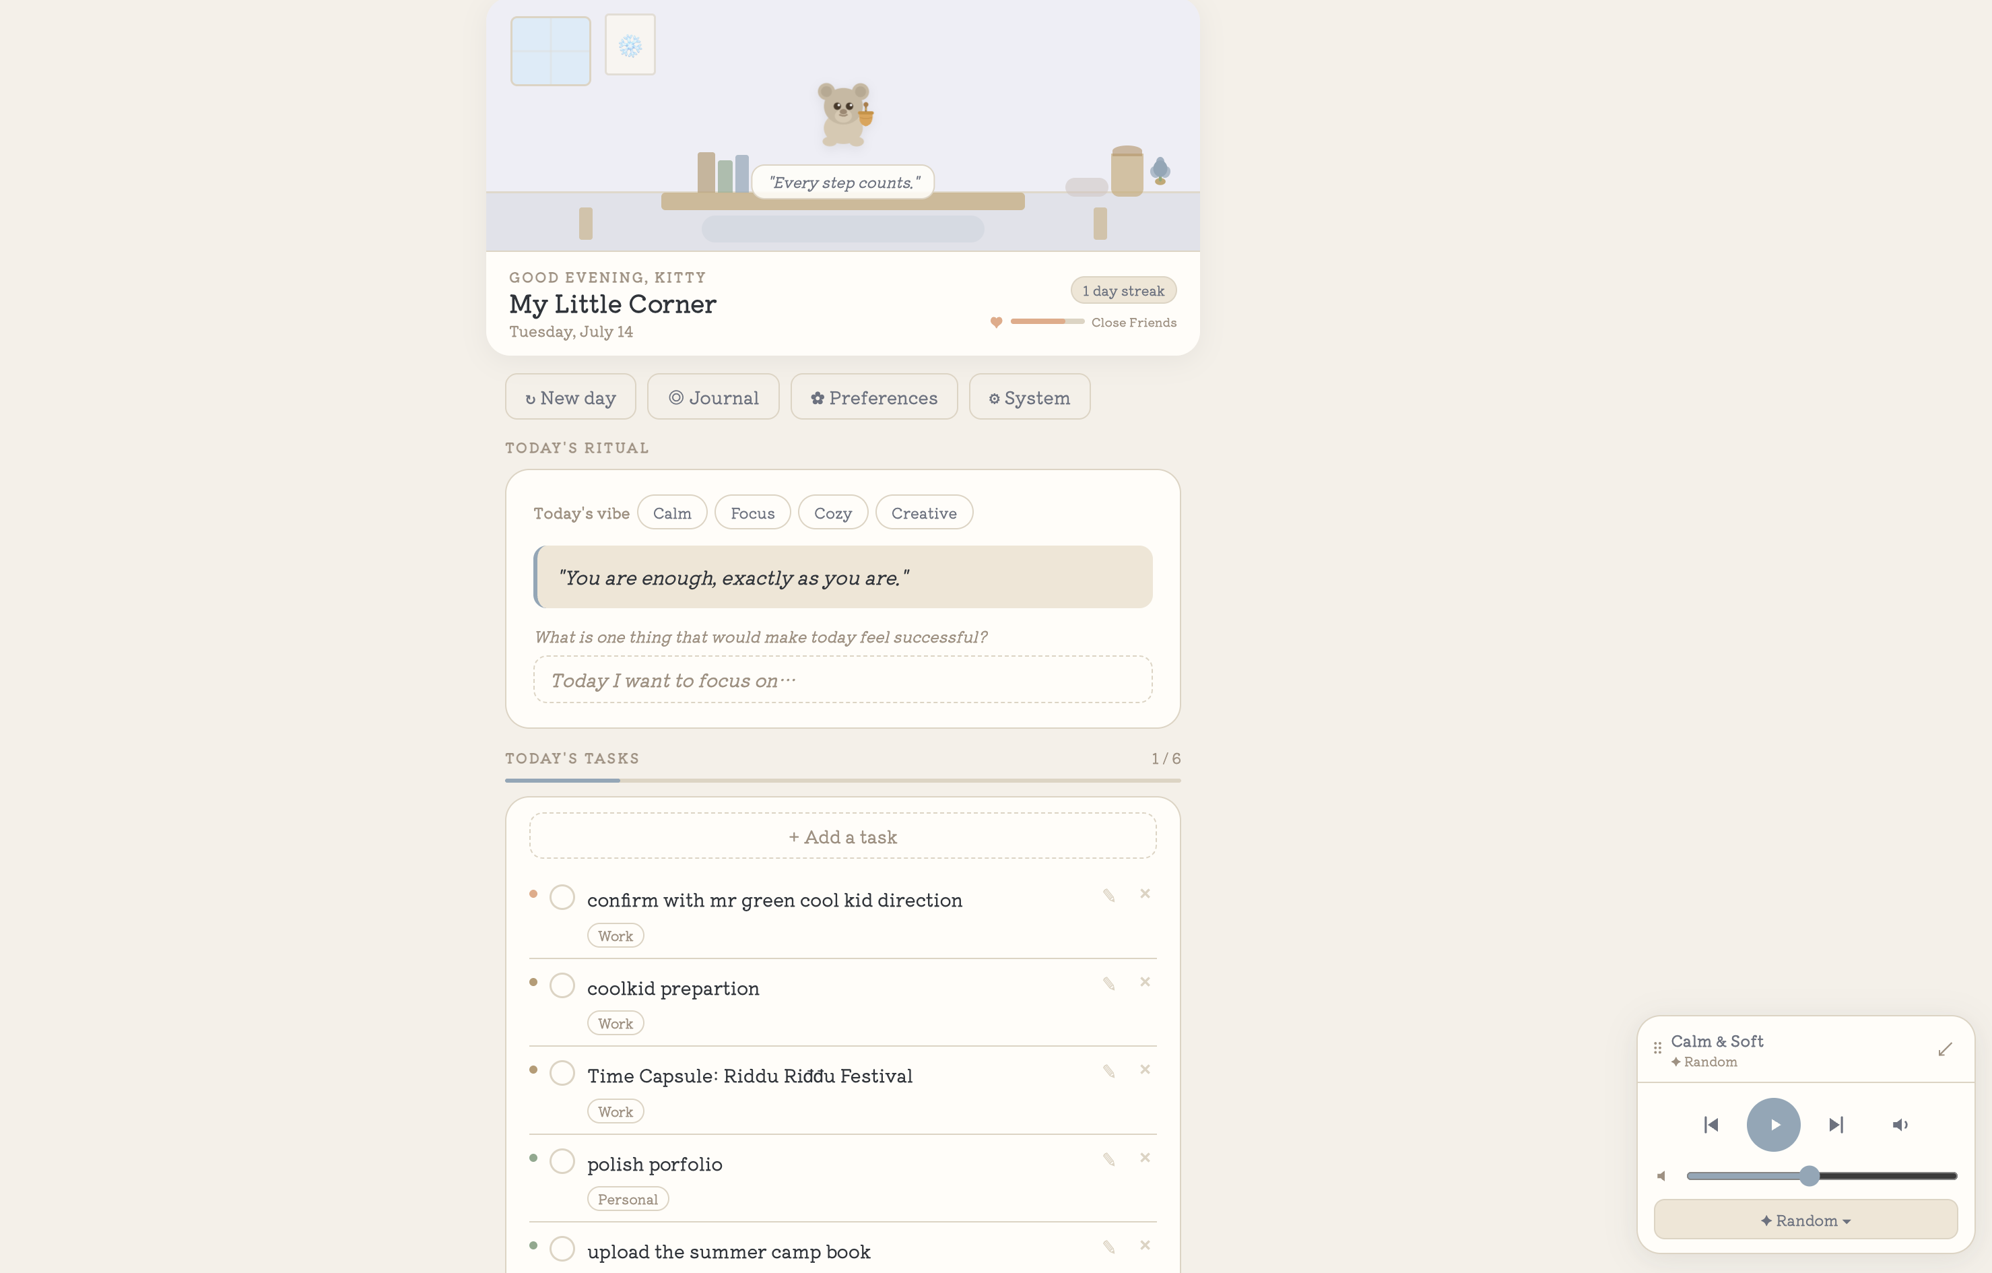Tick the 'polish porfolio' task circle
The width and height of the screenshot is (1992, 1273).
click(x=562, y=1161)
